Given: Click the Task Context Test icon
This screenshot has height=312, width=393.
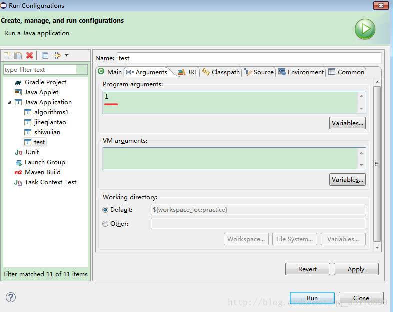Looking at the screenshot, I should pos(18,182).
